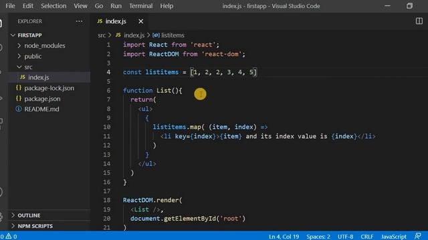The height and width of the screenshot is (240, 428).
Task: Click curly-brace icon beside package.json
Action: [x=19, y=98]
